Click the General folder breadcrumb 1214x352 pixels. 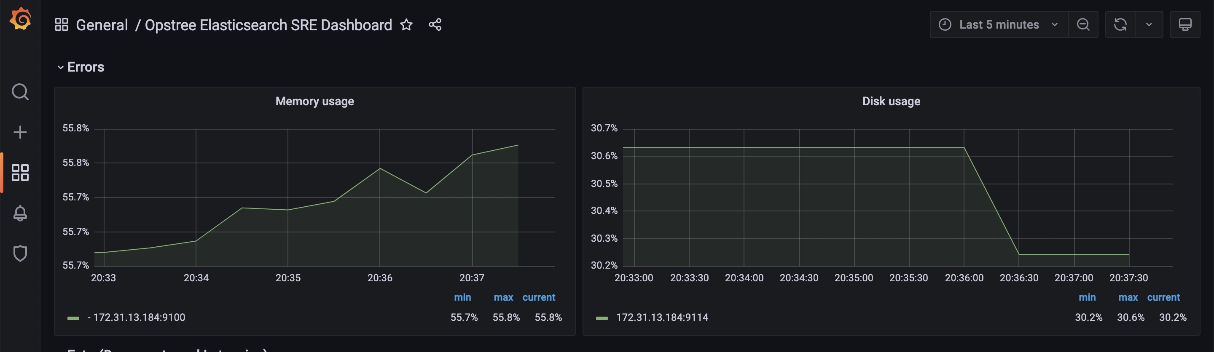pyautogui.click(x=102, y=25)
